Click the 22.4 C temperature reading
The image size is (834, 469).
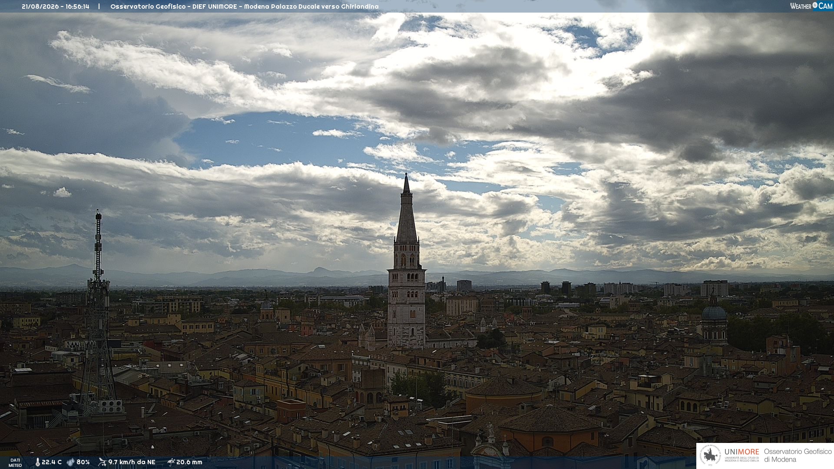[x=52, y=462]
